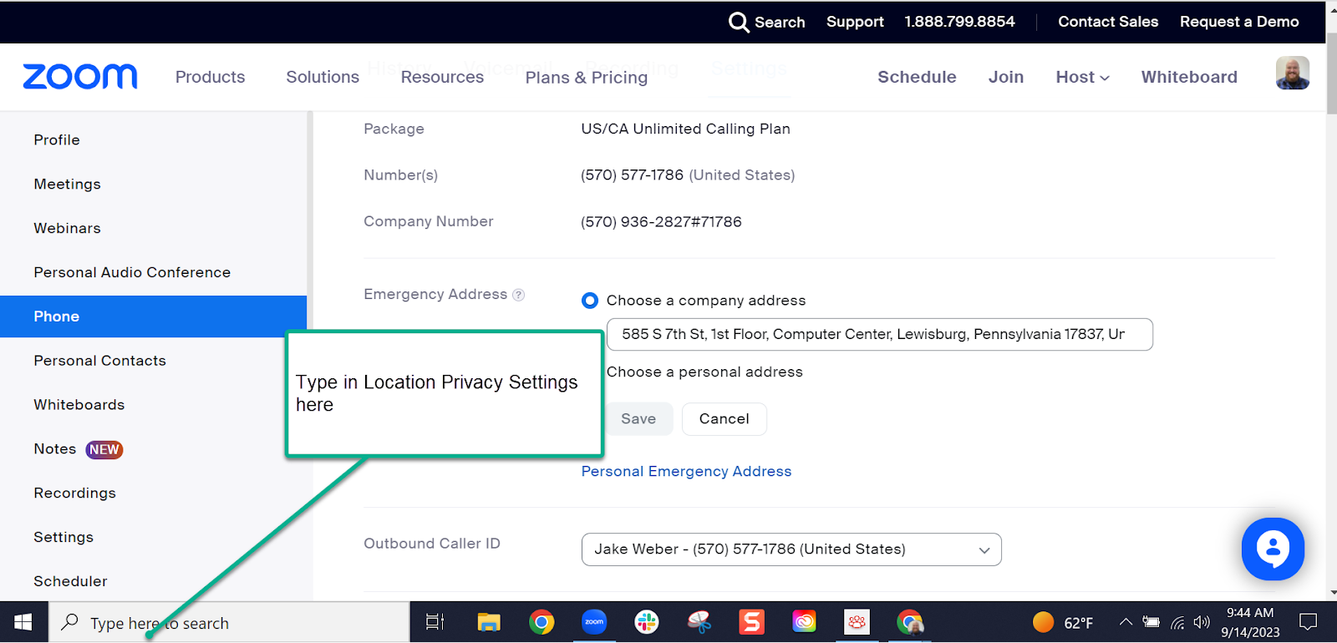The image size is (1337, 643).
Task: Open Adobe Creative Cloud in taskbar
Action: 805,622
